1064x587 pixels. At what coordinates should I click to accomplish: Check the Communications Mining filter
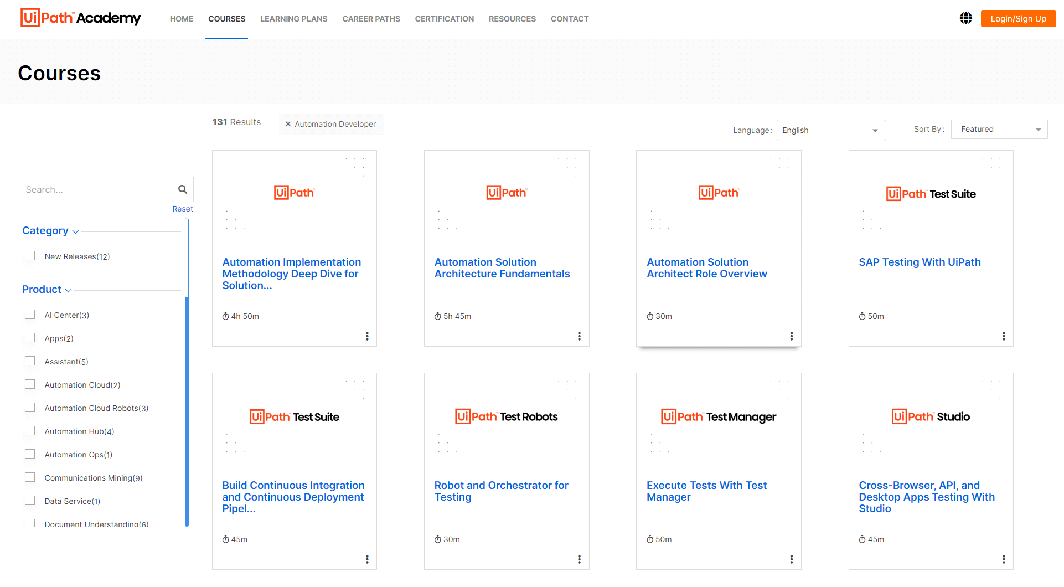coord(30,477)
